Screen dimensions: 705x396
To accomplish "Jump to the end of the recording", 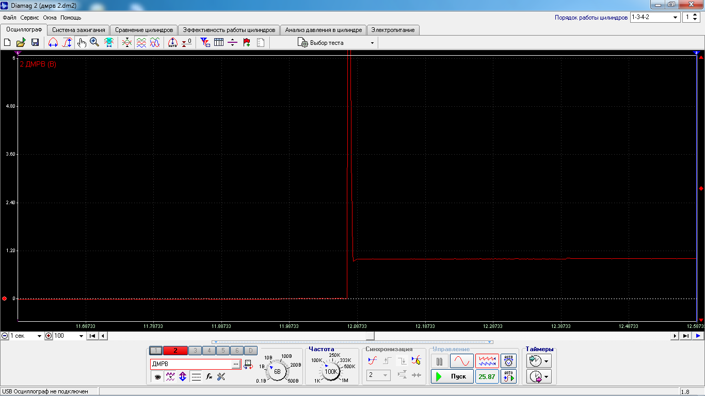I will [686, 336].
